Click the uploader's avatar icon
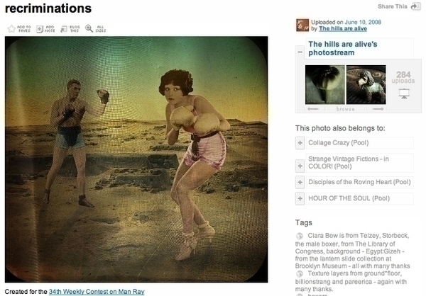This screenshot has width=426, height=296. [302, 25]
